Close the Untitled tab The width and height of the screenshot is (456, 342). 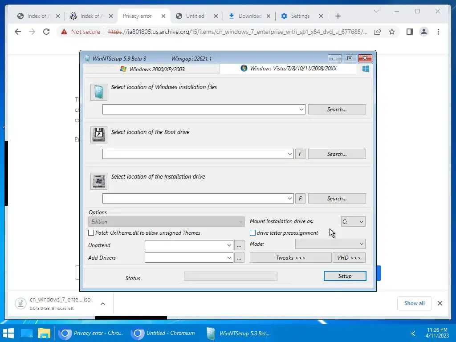pos(216,16)
